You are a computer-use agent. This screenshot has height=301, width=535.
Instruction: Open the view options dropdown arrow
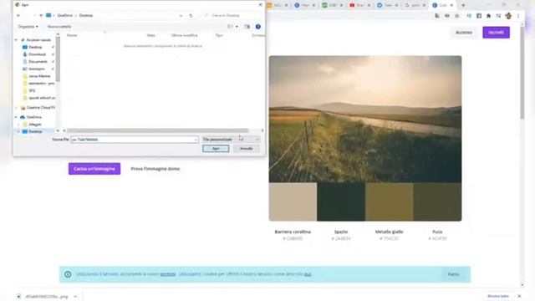tap(237, 26)
